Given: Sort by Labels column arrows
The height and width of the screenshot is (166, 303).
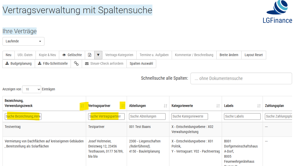Looking at the screenshot, I should [x=259, y=106].
